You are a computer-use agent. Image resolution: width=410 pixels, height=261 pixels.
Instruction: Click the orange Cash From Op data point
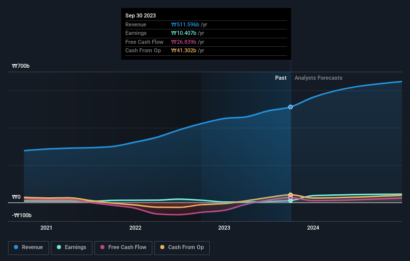tap(291, 195)
